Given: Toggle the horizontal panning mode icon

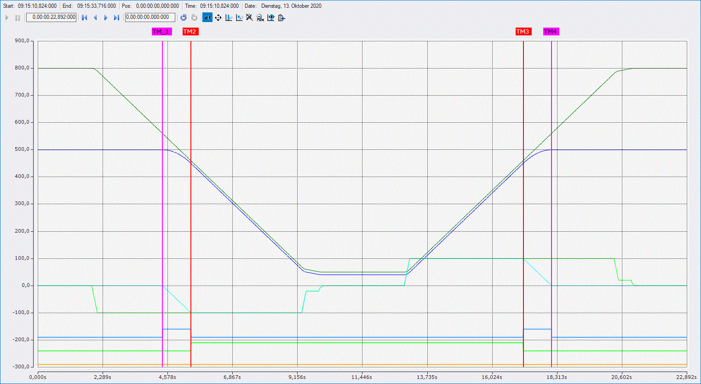Looking at the screenshot, I should [x=207, y=17].
